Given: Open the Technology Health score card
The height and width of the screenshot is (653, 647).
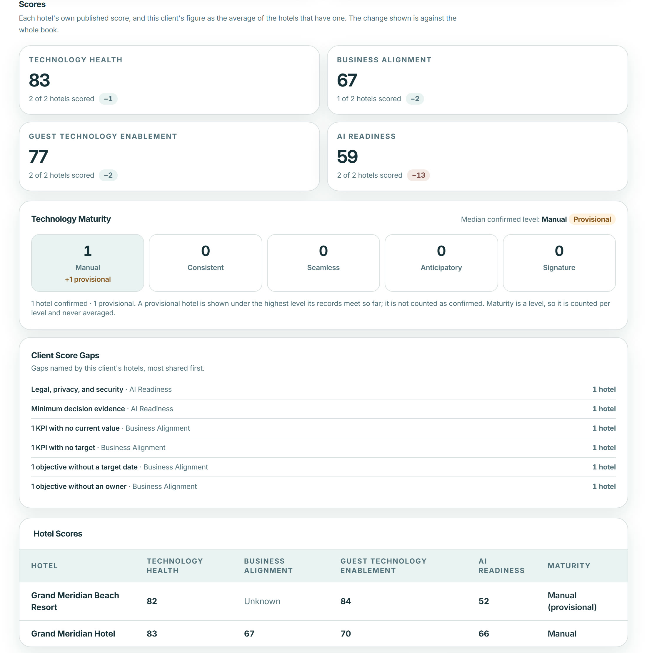Looking at the screenshot, I should [169, 80].
